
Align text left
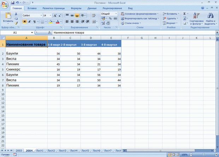(x=67, y=21)
